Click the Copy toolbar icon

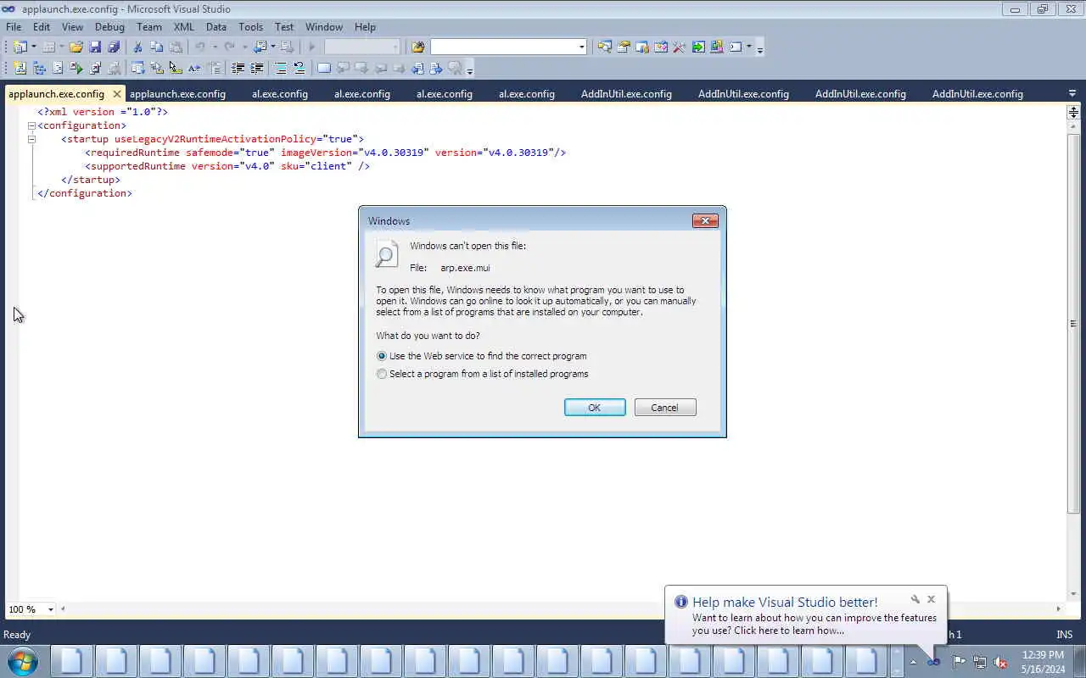156,47
